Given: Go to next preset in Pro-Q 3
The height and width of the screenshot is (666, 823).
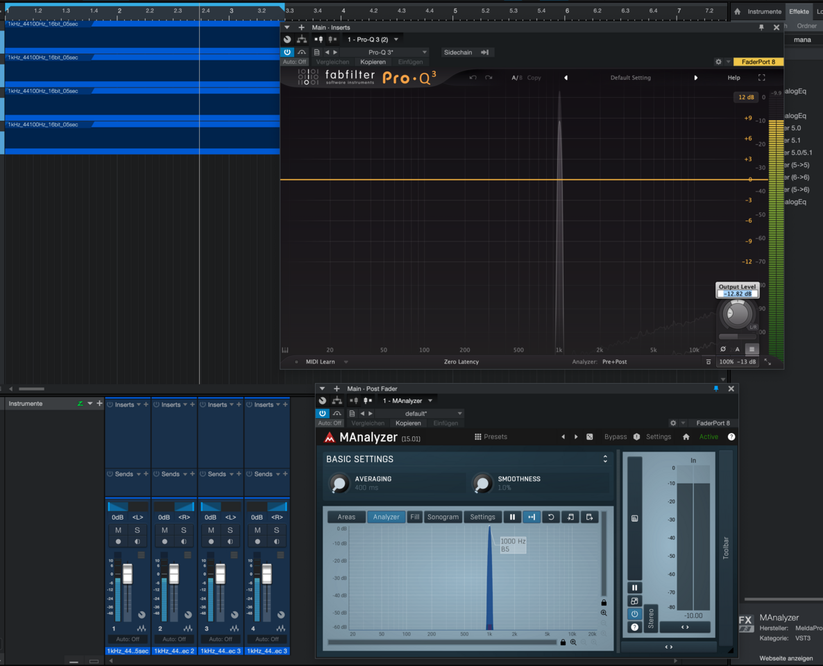Looking at the screenshot, I should (x=696, y=78).
